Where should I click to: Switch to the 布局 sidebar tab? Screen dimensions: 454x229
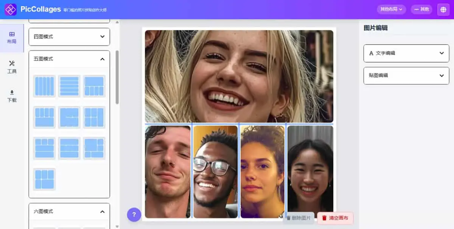pyautogui.click(x=12, y=38)
